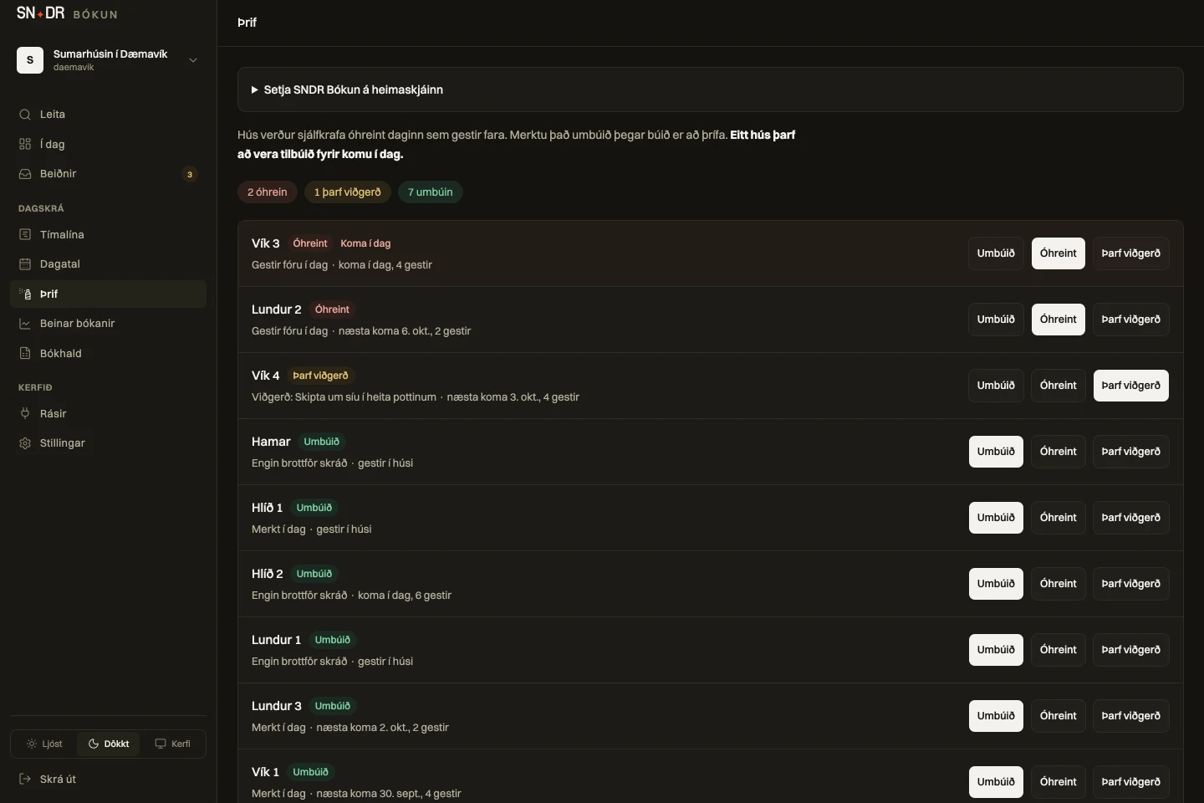Set Hlíð 1 to Þarf viðgerð
This screenshot has width=1204, height=803.
click(x=1130, y=518)
